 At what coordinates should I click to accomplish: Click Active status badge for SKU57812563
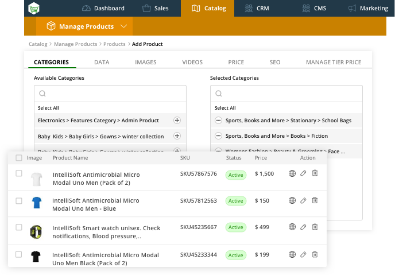pos(236,201)
